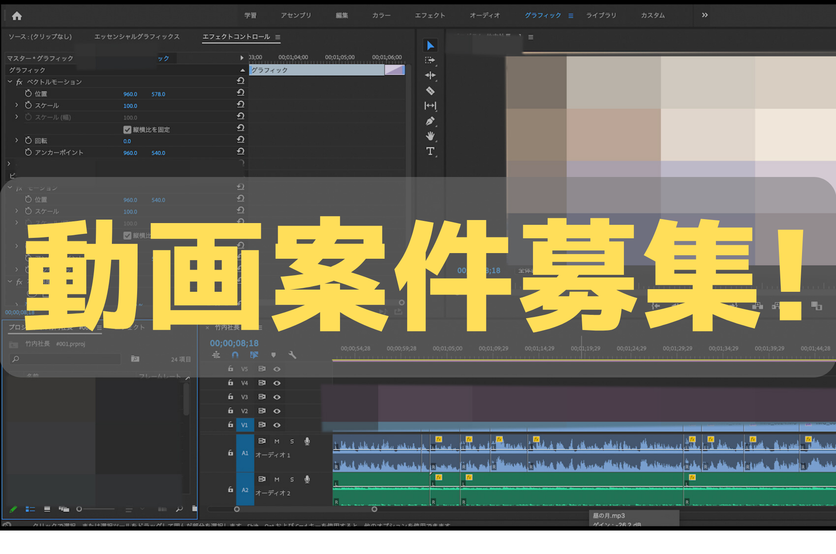Select the Type tool
836x554 pixels.
pyautogui.click(x=430, y=151)
